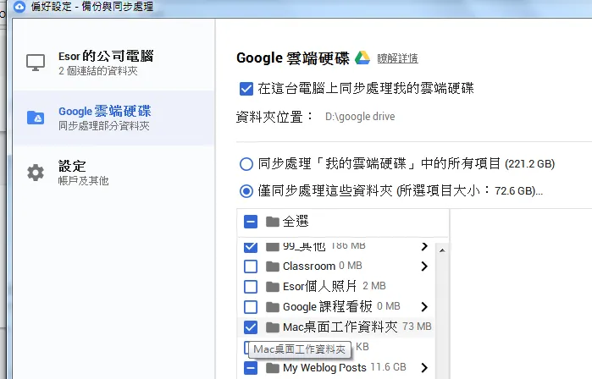
Task: Expand the Google 課程看板 folder chevron
Action: 424,307
